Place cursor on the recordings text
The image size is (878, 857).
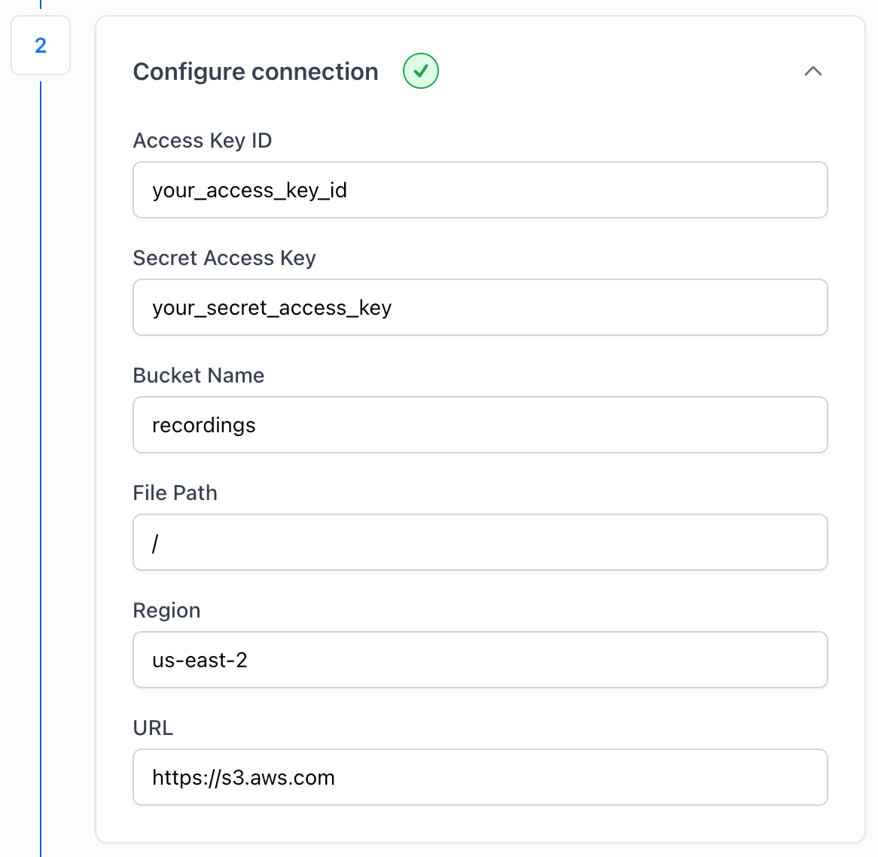[204, 425]
